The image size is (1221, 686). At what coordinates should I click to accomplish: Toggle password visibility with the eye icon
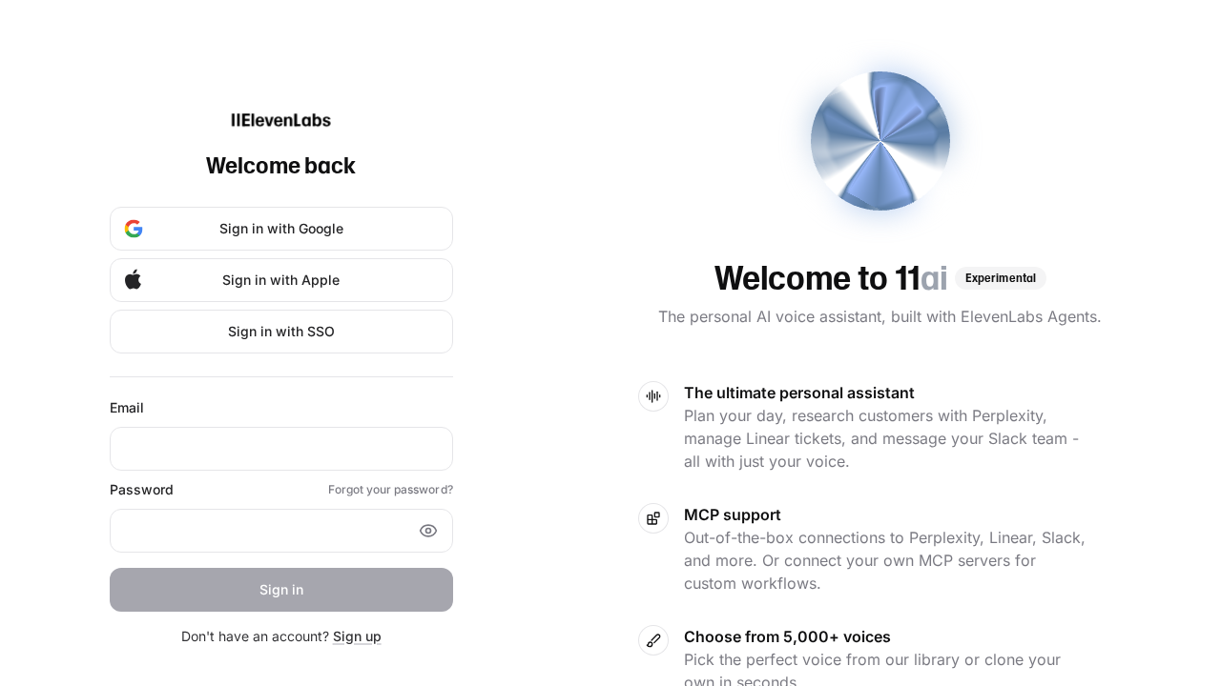click(x=426, y=531)
